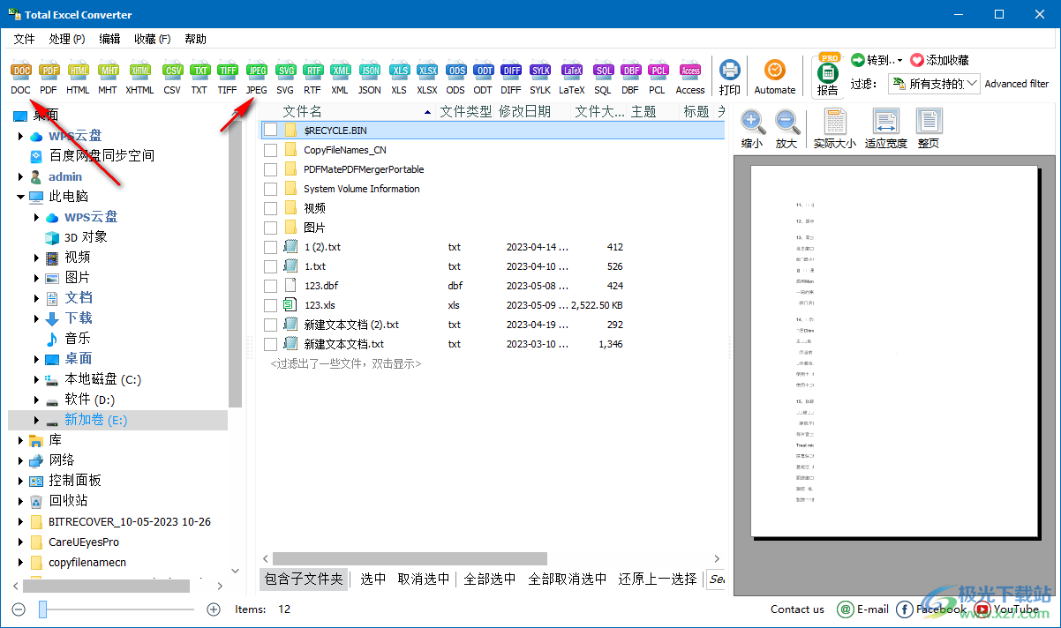
Task: Click the JPEG conversion icon
Action: [256, 78]
